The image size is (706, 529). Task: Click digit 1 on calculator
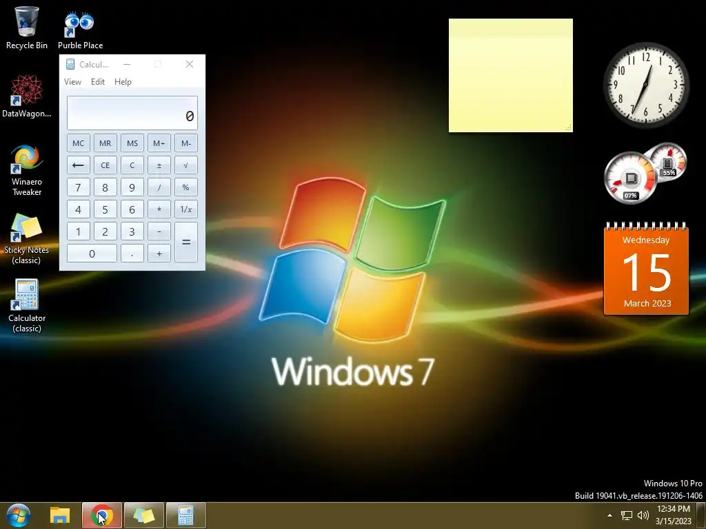(x=79, y=231)
